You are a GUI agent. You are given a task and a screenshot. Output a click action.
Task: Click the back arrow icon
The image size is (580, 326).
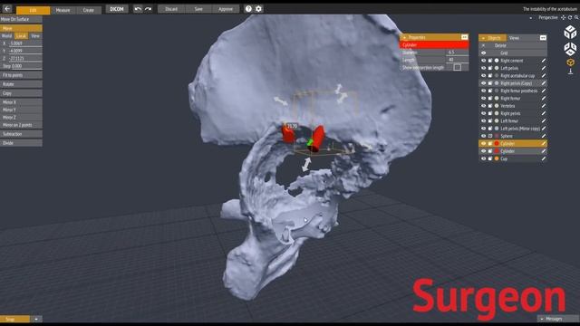click(x=7, y=9)
